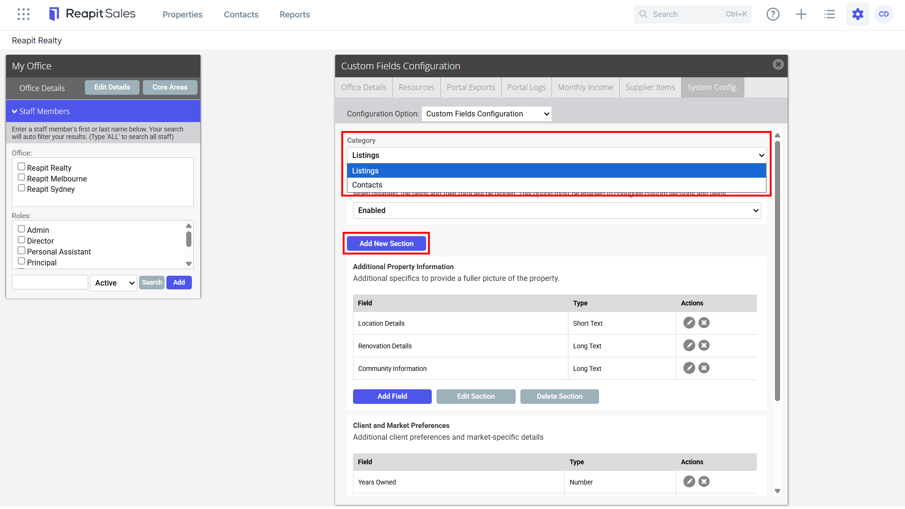Edit the Location Details field
Viewport: 905px width, 509px height.
point(689,323)
